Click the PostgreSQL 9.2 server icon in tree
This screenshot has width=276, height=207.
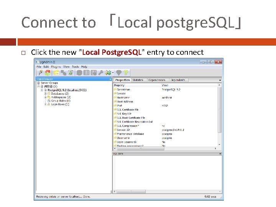click(x=45, y=90)
